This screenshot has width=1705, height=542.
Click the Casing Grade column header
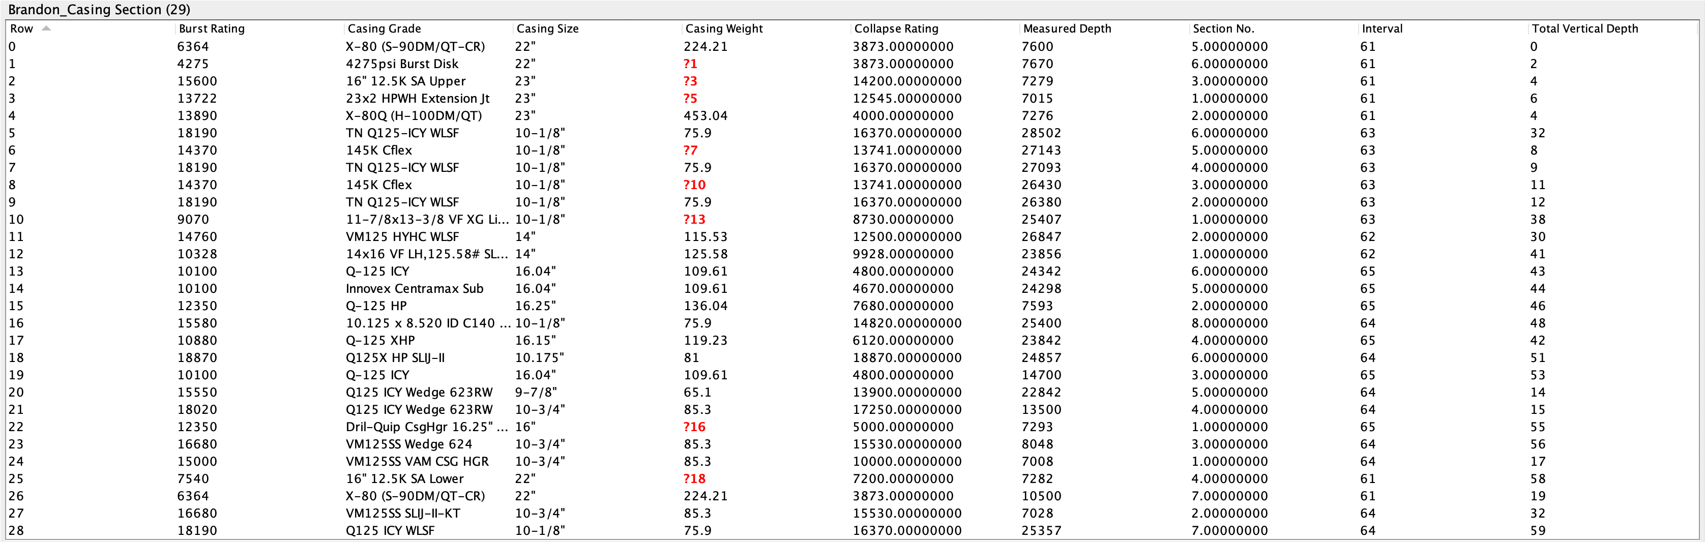384,28
